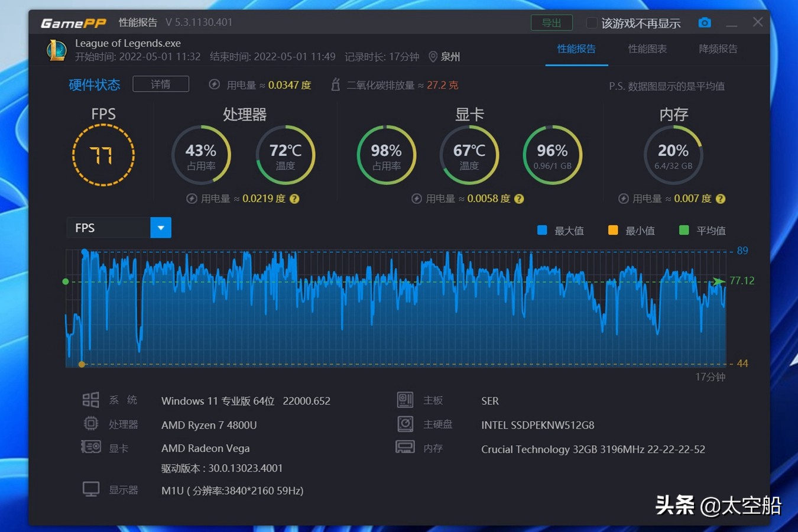Click the Crucial Technology 32GB memory text

[593, 449]
